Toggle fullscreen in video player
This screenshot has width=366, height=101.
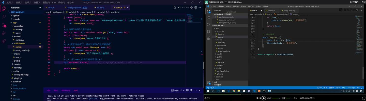(x=364, y=98)
